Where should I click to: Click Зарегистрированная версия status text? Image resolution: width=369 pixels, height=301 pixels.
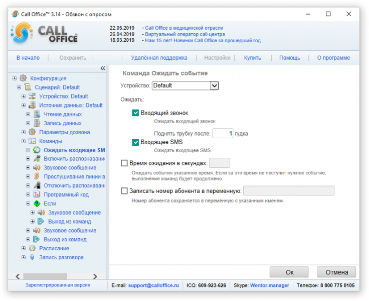[58, 285]
